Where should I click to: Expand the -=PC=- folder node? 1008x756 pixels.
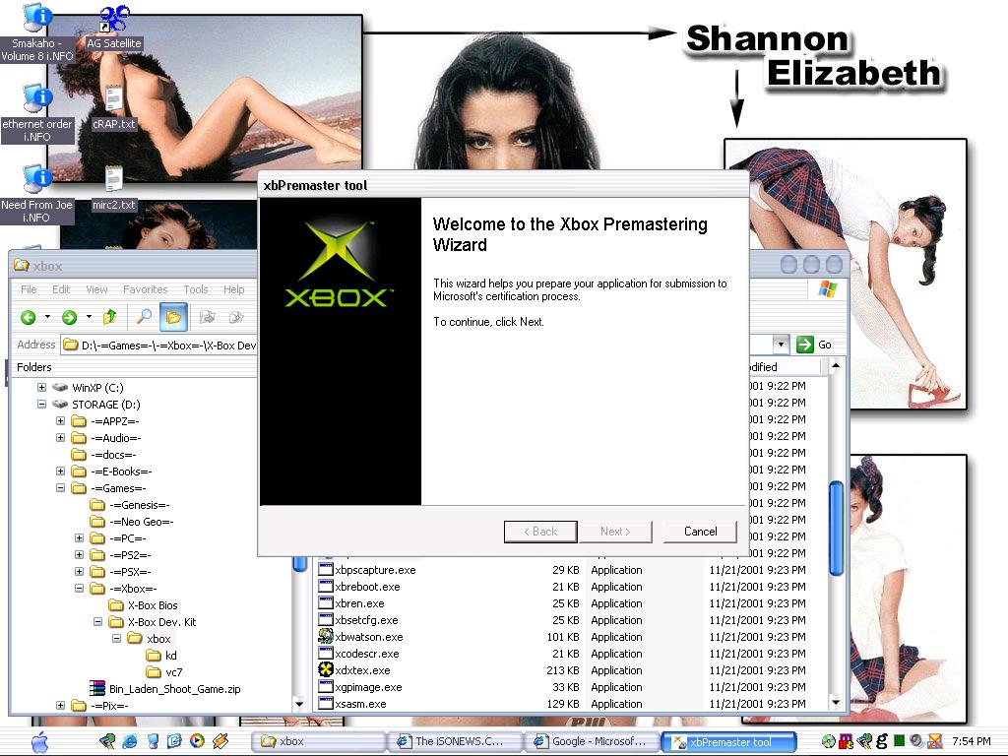pyautogui.click(x=79, y=538)
